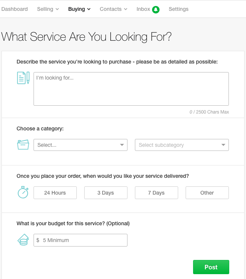
Task: Open the Inbox link
Action: [143, 9]
